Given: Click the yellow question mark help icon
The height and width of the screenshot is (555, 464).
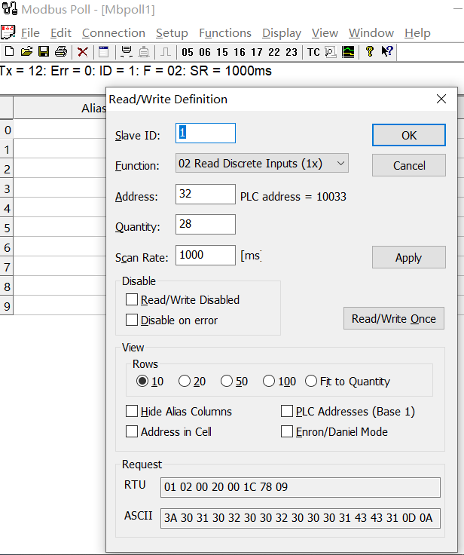Looking at the screenshot, I should (x=370, y=52).
